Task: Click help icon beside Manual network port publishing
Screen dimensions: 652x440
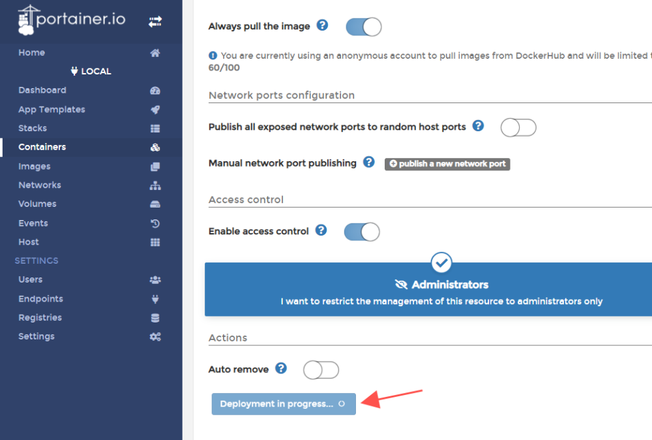Action: point(369,162)
